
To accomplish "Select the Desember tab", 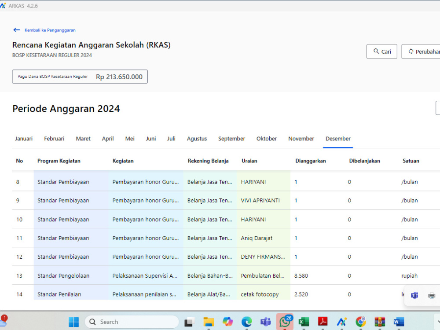I will [x=338, y=139].
